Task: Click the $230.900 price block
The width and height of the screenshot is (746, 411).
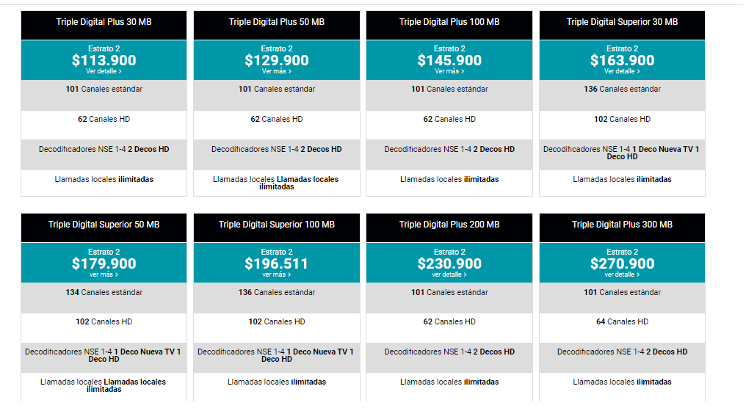Action: click(x=449, y=263)
